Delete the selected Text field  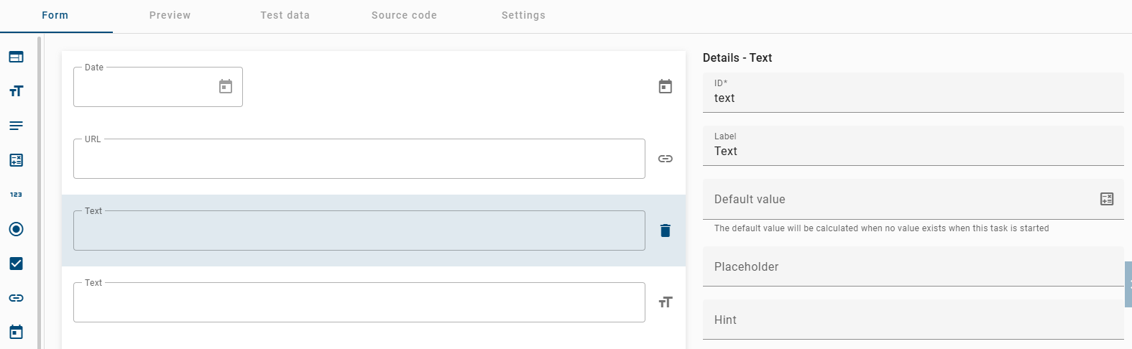point(666,231)
